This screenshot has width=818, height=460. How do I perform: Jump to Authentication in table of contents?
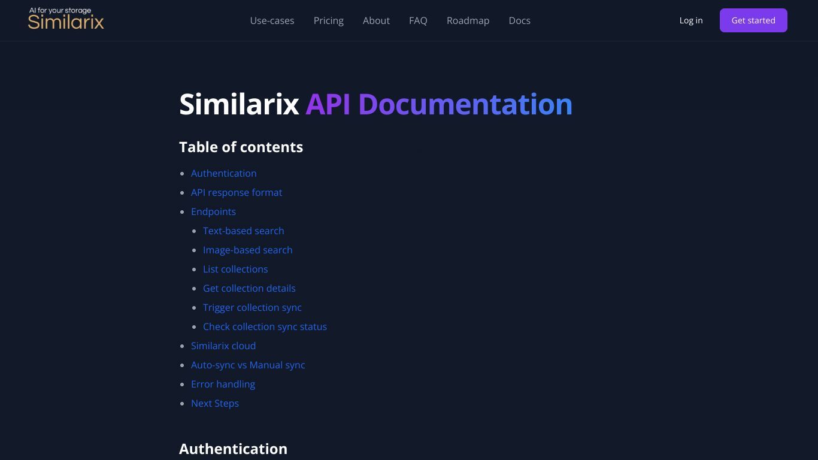coord(223,173)
